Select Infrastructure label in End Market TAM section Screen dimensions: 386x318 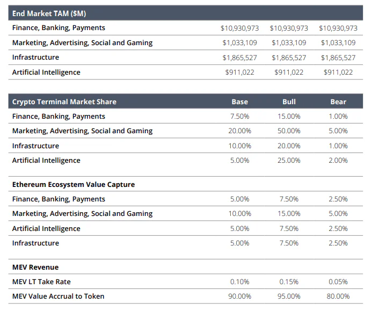[35, 57]
